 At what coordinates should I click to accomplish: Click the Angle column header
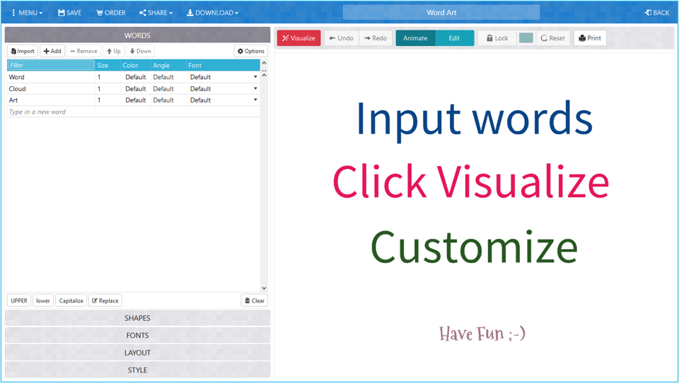[x=168, y=65]
